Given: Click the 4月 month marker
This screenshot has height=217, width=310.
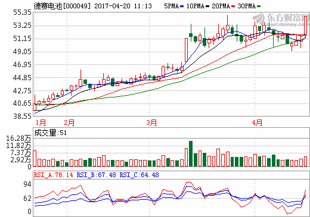Looking at the screenshot, I should click(x=257, y=122).
